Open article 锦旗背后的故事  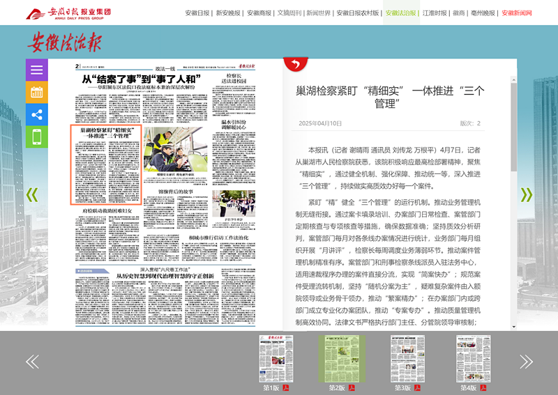click(176, 192)
